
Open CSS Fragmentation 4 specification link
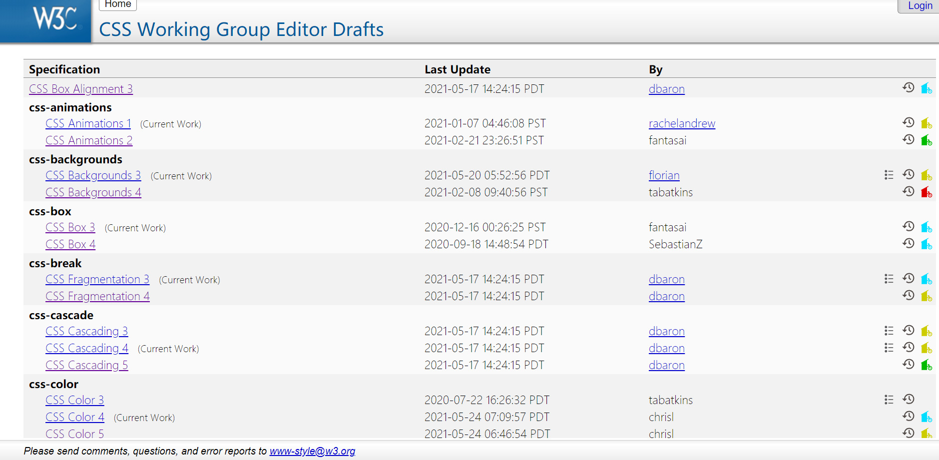pyautogui.click(x=97, y=296)
